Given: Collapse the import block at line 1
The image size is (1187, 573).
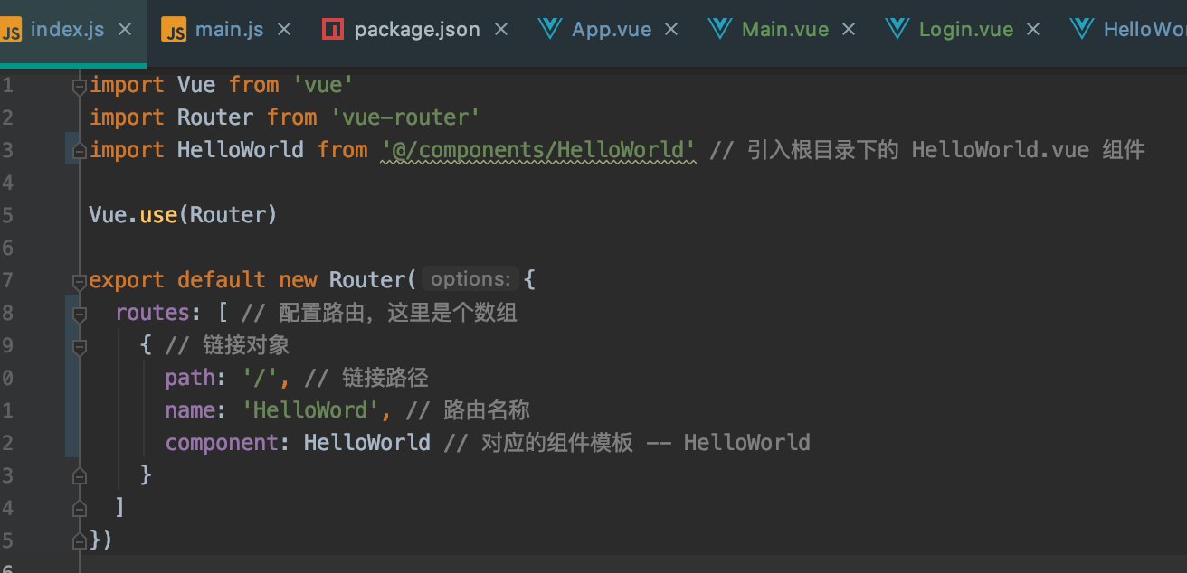Looking at the screenshot, I should [78, 84].
